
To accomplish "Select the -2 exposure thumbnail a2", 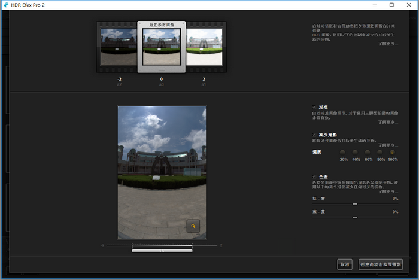I will point(119,47).
